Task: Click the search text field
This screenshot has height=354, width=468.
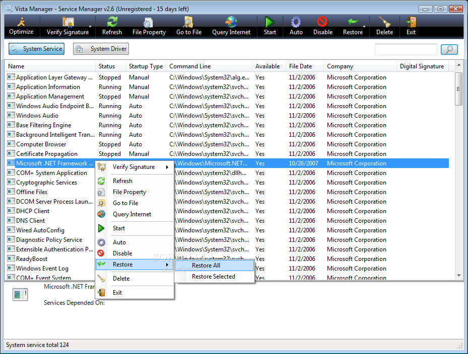Action: click(x=406, y=49)
